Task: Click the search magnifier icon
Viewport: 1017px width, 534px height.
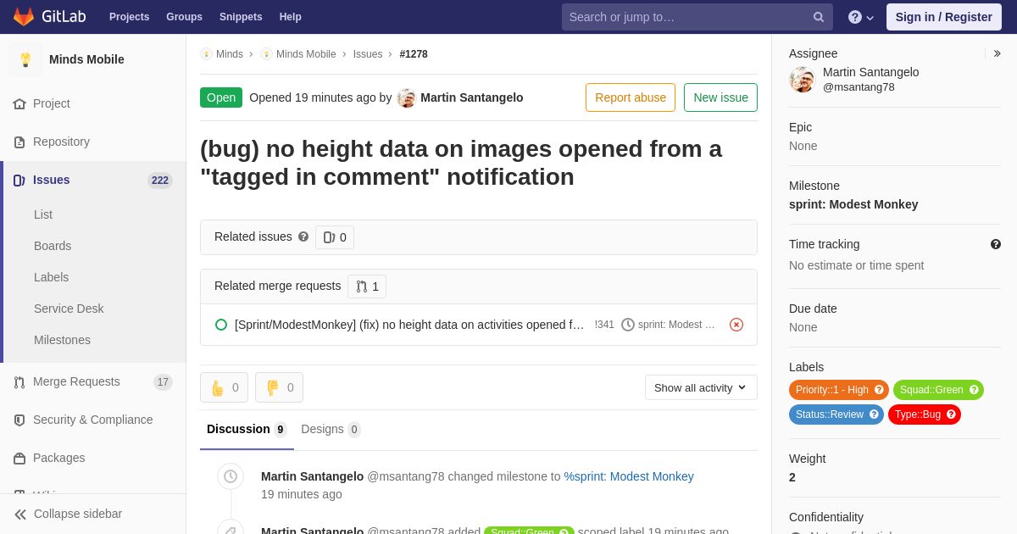Action: [818, 17]
